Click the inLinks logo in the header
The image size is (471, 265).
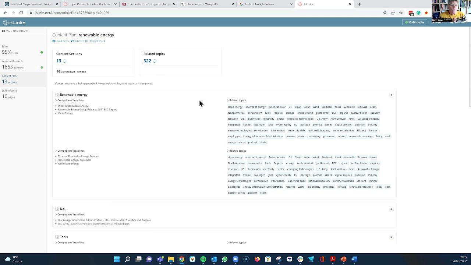[x=14, y=22]
